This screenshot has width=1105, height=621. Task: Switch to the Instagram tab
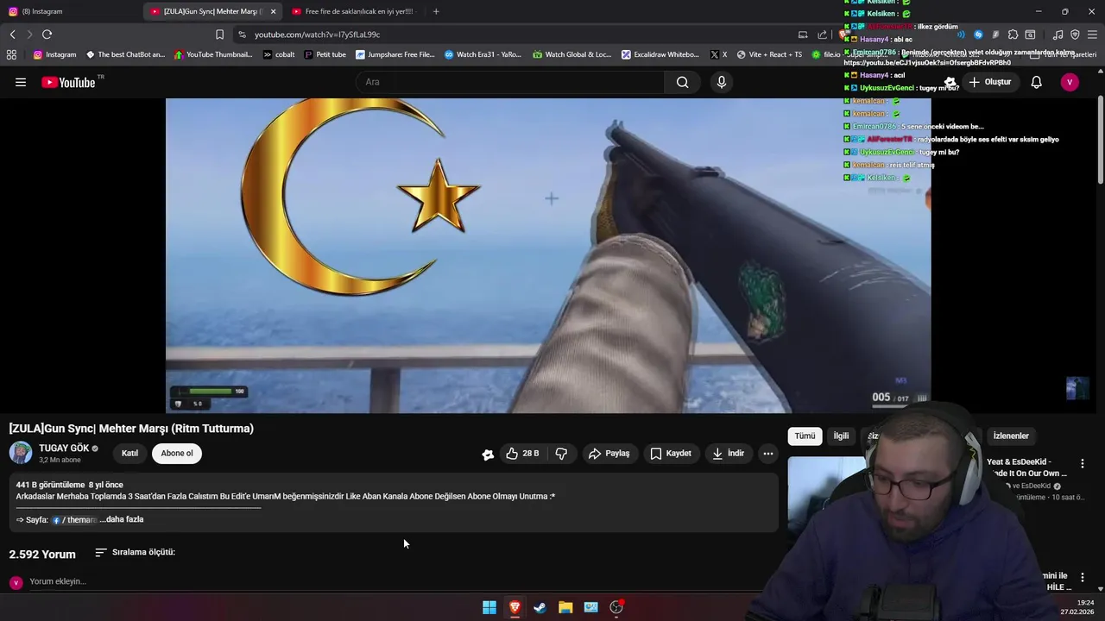(x=71, y=11)
